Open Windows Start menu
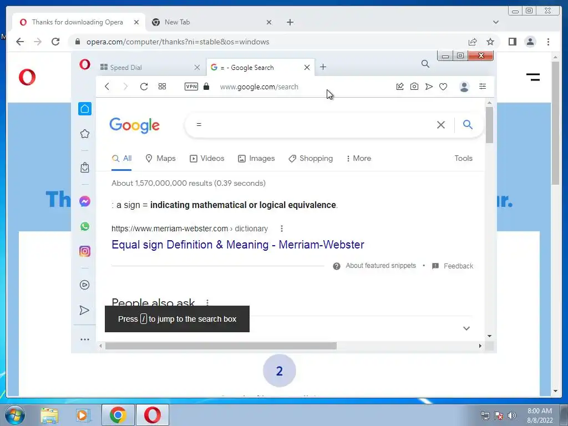 (x=14, y=415)
